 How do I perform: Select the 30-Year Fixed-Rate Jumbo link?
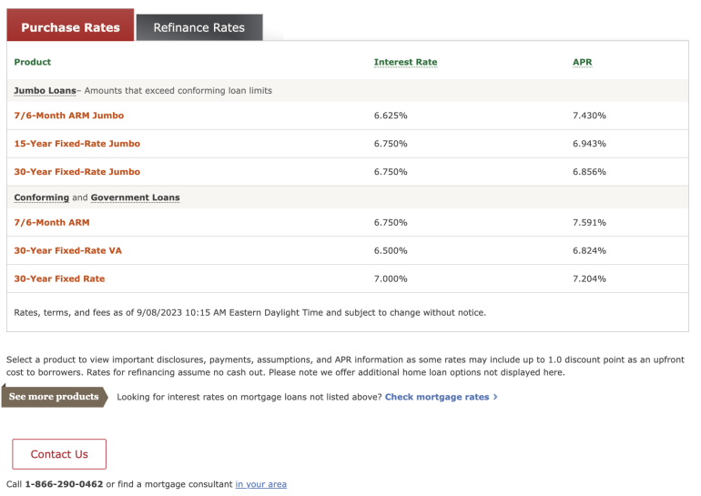coord(76,172)
